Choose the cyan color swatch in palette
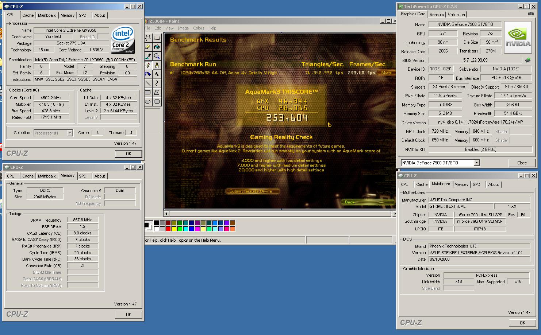541x335 pixels. coord(185,229)
